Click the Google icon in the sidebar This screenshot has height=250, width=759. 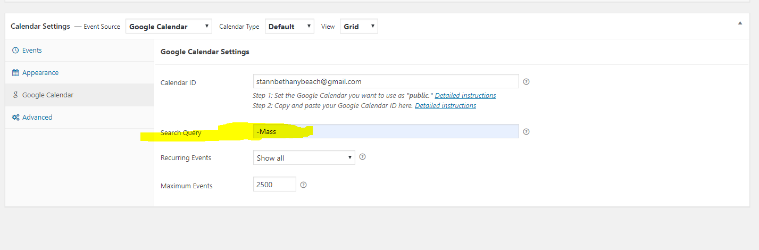15,95
